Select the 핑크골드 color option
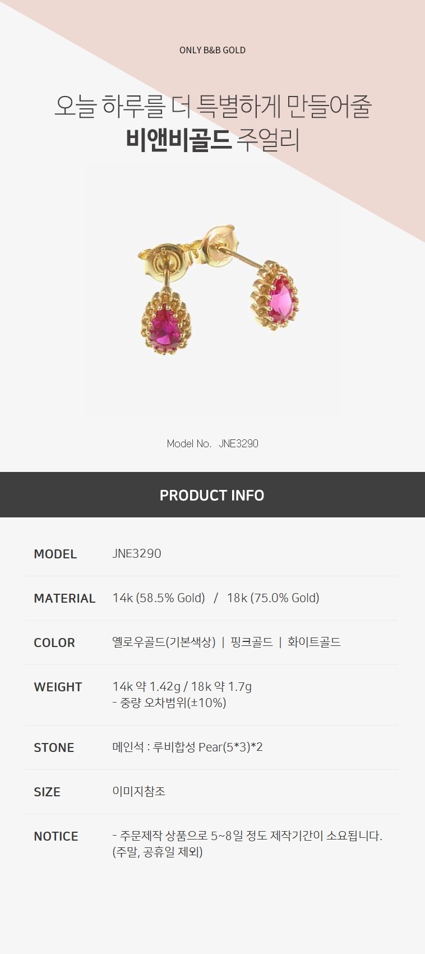425x954 pixels. tap(252, 642)
